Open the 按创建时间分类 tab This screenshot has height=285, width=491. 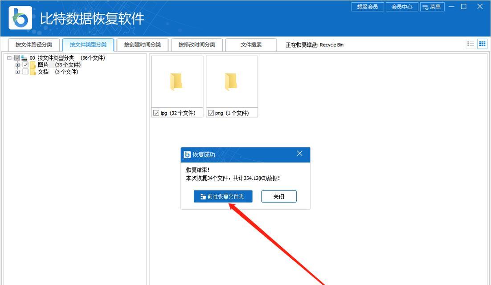coord(143,45)
